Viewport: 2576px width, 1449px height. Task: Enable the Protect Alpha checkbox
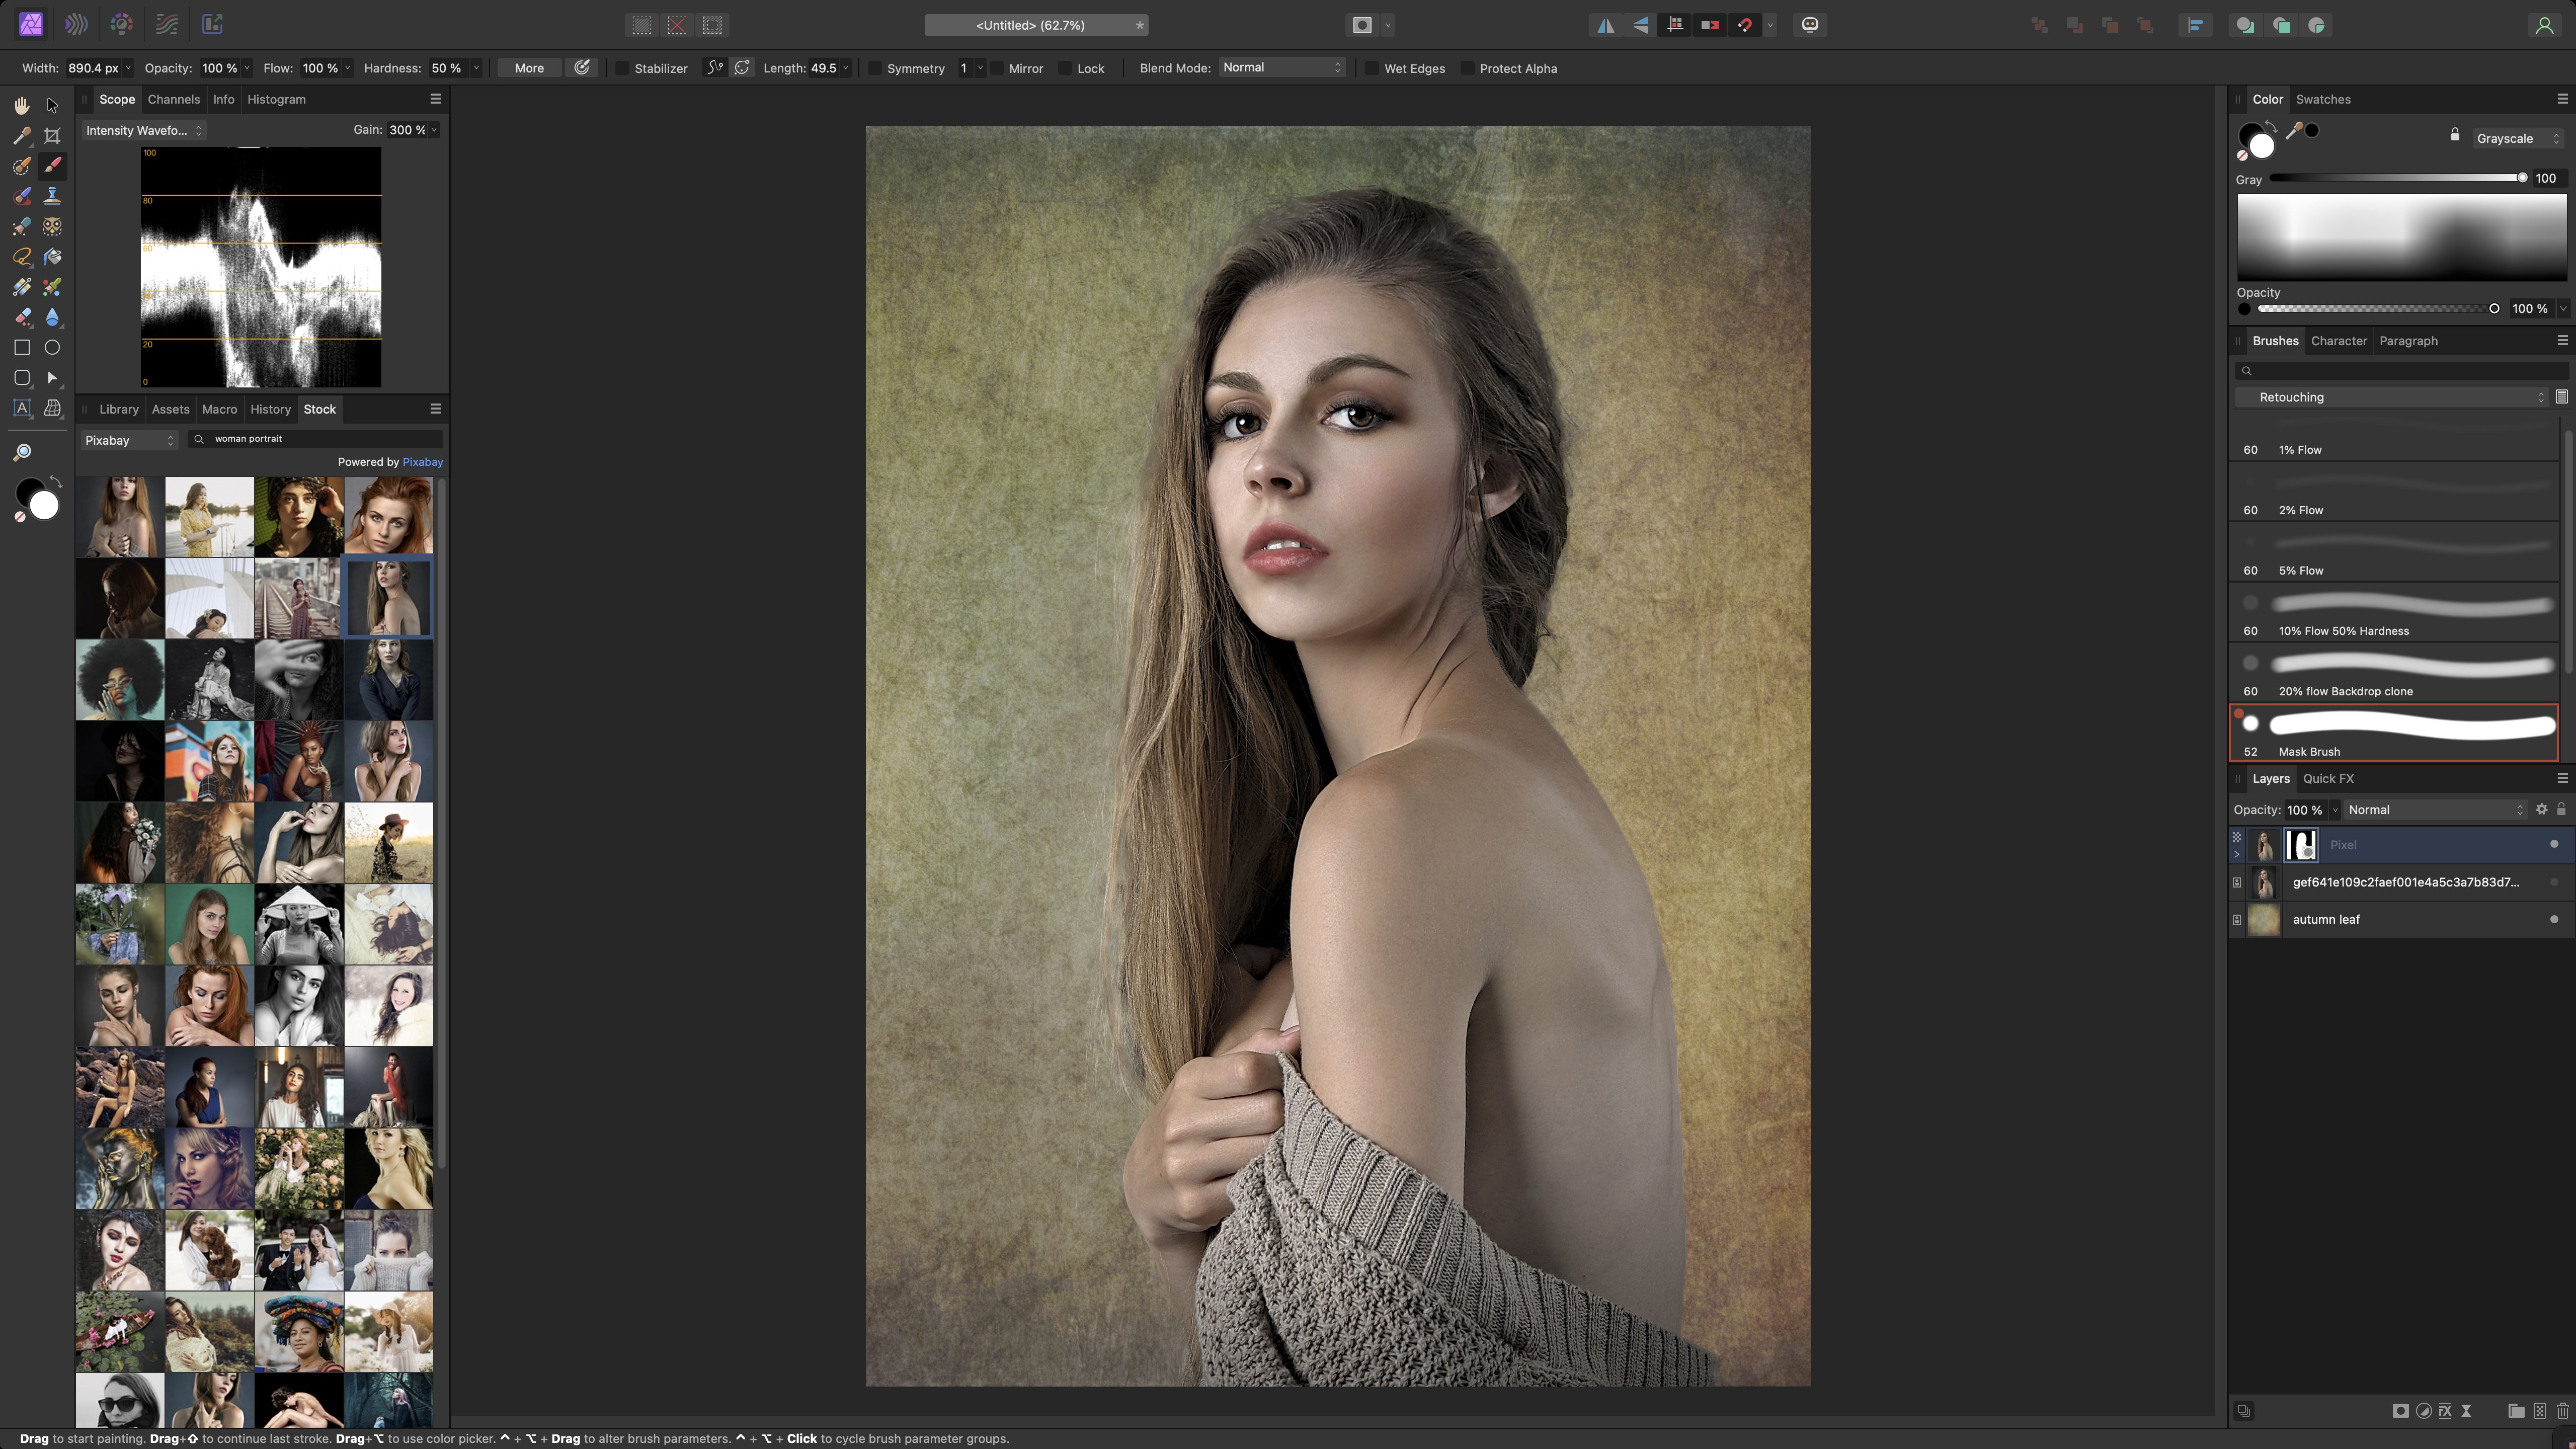(1467, 68)
